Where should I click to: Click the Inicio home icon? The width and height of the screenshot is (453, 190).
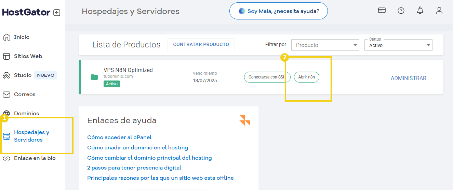pyautogui.click(x=6, y=37)
